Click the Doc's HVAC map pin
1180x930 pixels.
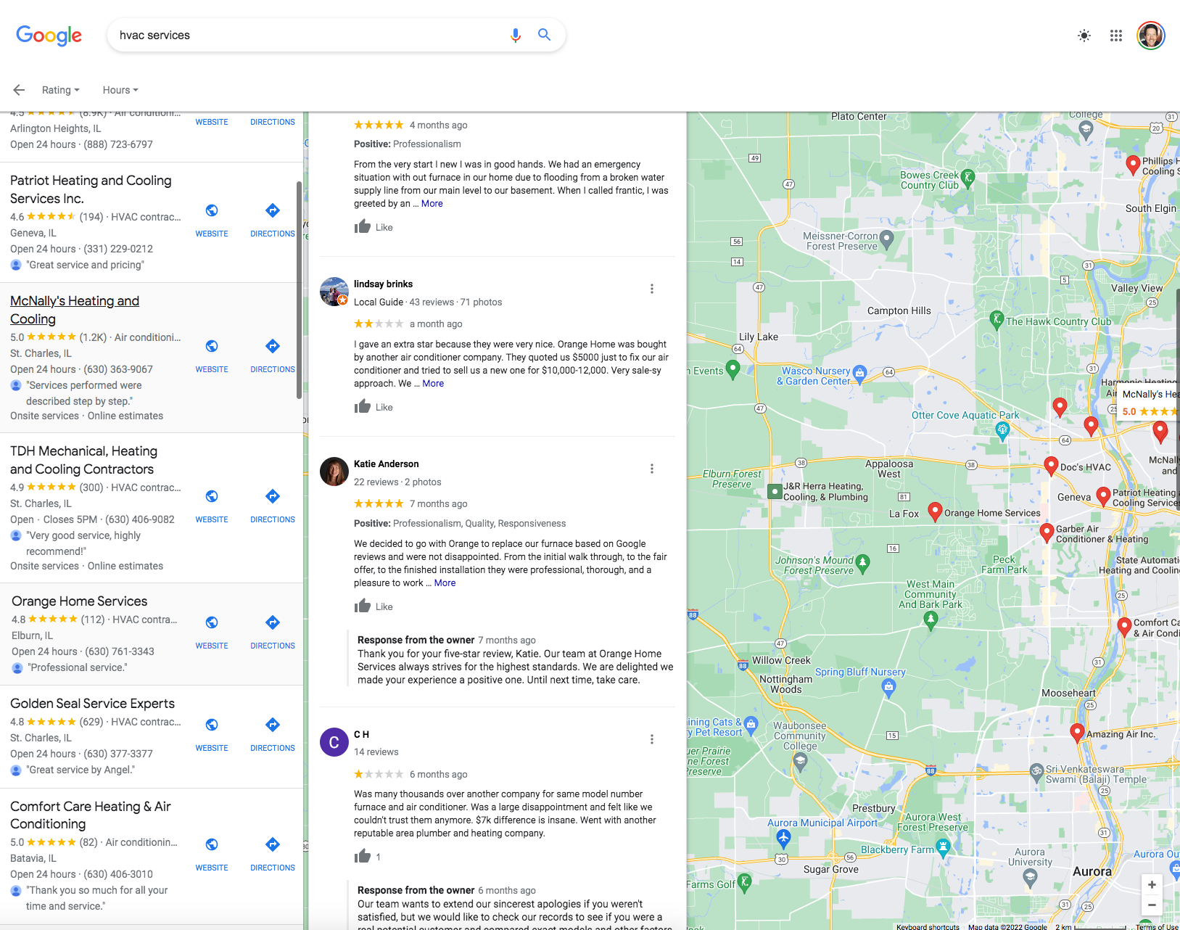tap(1051, 466)
